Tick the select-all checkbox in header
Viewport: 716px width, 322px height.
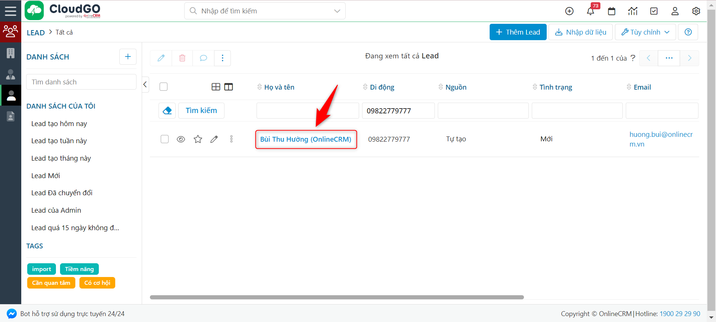coord(163,87)
